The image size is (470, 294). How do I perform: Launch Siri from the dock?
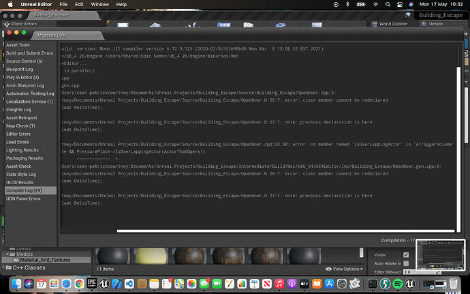pos(29,284)
